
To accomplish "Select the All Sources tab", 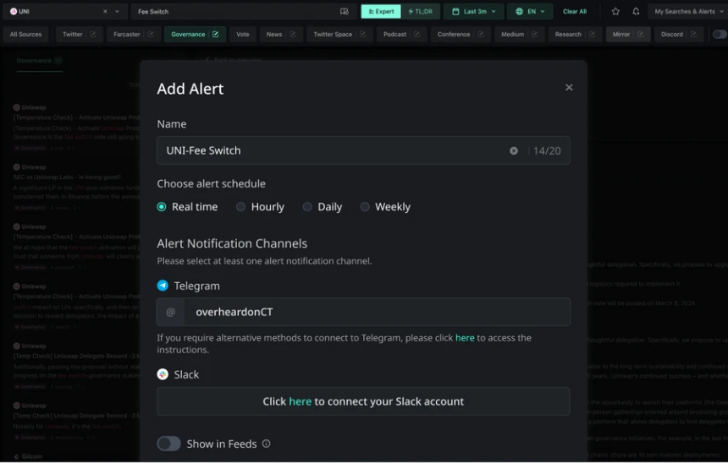I will pyautogui.click(x=25, y=35).
